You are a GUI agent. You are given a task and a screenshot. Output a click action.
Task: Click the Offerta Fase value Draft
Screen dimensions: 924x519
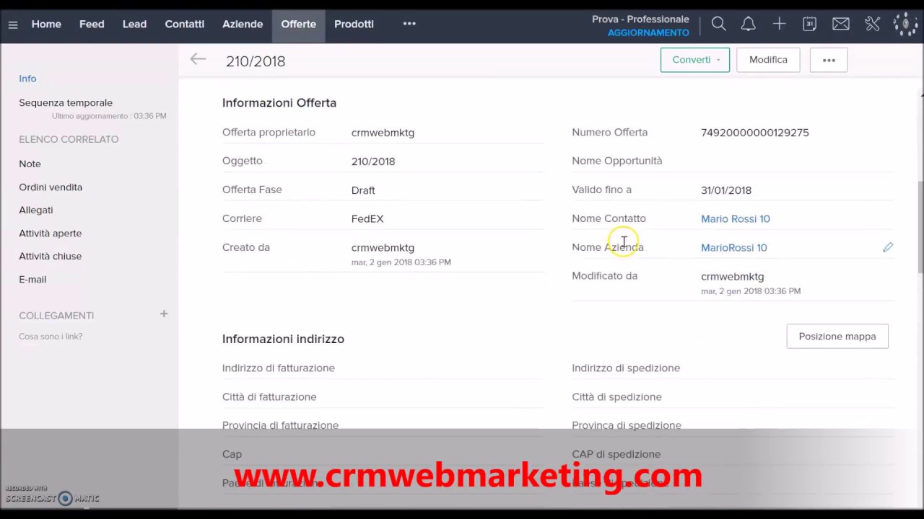tap(363, 190)
